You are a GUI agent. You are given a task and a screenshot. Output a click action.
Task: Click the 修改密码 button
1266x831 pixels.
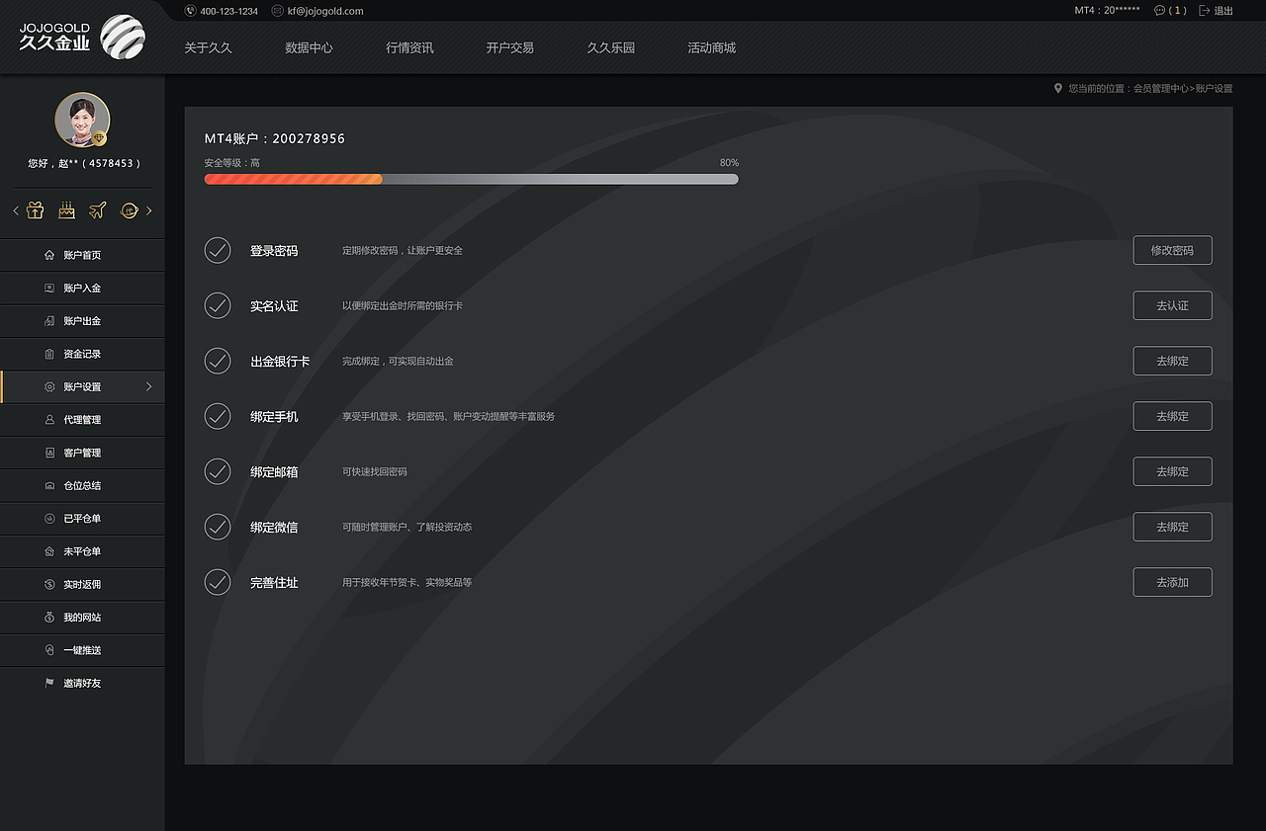tap(1172, 250)
